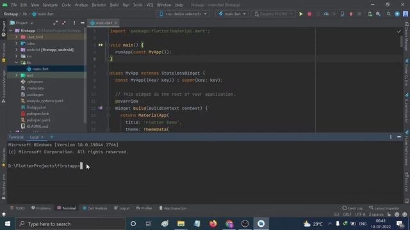Toggle Build Variants tab on left edge

point(3,186)
